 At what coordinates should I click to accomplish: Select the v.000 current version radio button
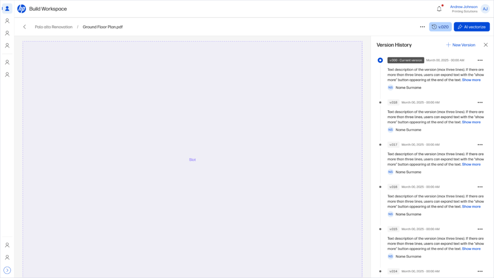[380, 60]
